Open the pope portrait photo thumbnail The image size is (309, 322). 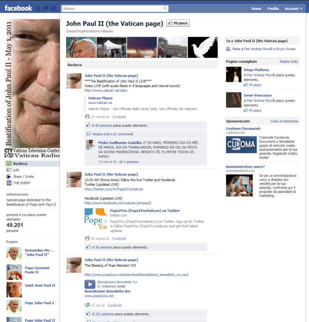click(x=81, y=48)
